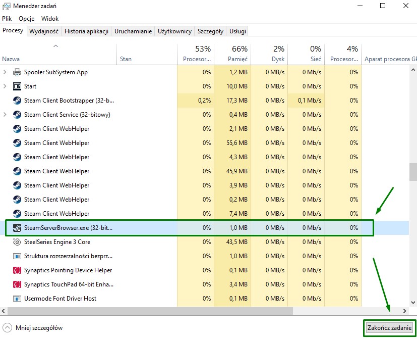Select the Procesy tab
This screenshot has height=339, width=417.
[x=13, y=30]
